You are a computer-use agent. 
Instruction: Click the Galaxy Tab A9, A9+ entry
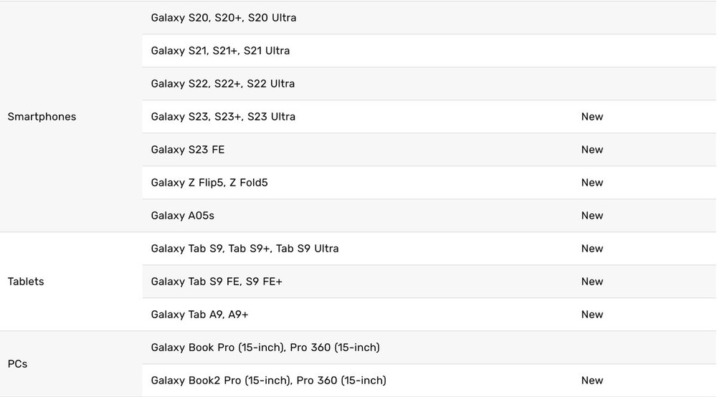(199, 315)
